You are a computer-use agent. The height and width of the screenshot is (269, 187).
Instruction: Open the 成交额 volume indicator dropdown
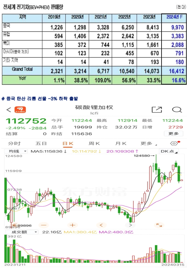(21, 232)
